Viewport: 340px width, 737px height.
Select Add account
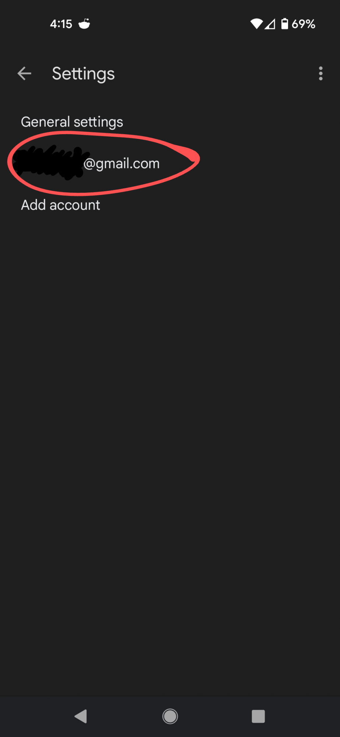pyautogui.click(x=170, y=205)
